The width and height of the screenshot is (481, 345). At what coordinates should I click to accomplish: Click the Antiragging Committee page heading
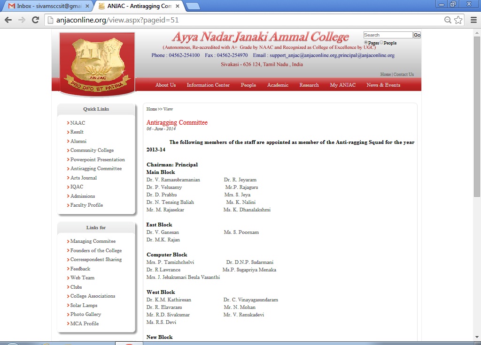click(177, 122)
